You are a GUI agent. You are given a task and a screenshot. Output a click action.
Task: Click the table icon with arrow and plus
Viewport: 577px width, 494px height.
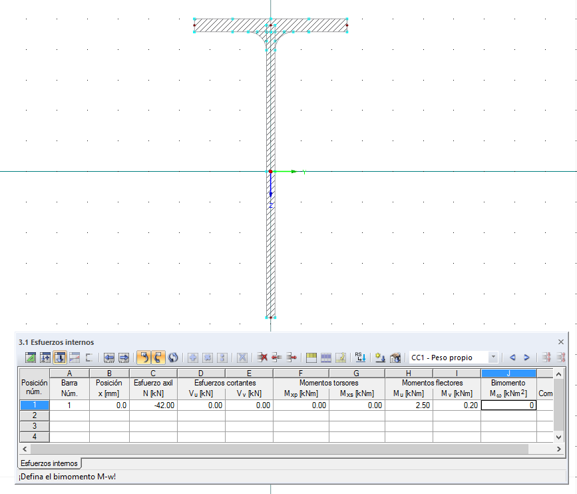[45, 358]
